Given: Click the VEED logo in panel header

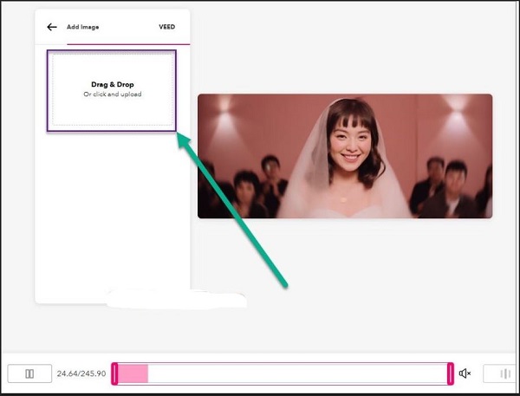Looking at the screenshot, I should tap(166, 27).
